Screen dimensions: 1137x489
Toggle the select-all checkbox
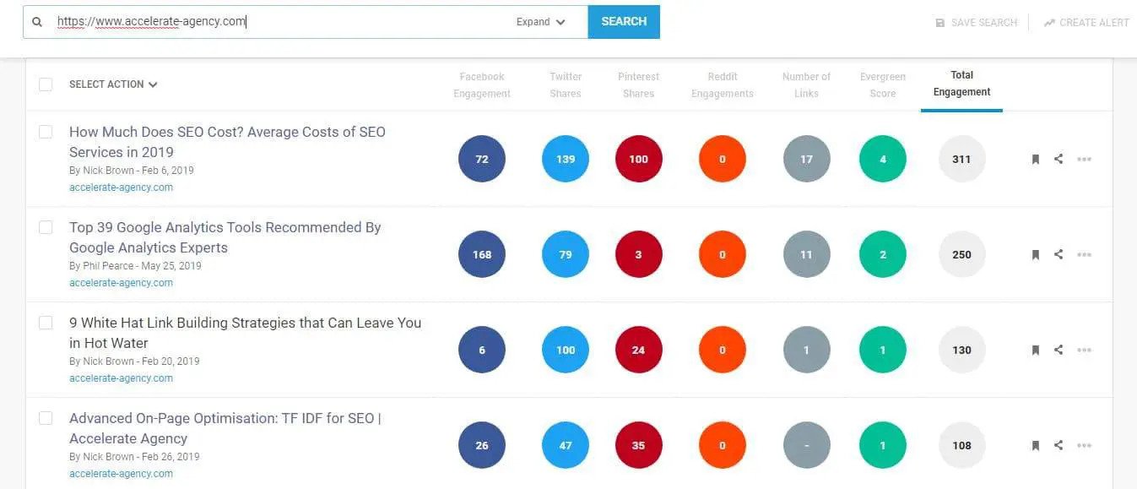coord(46,84)
